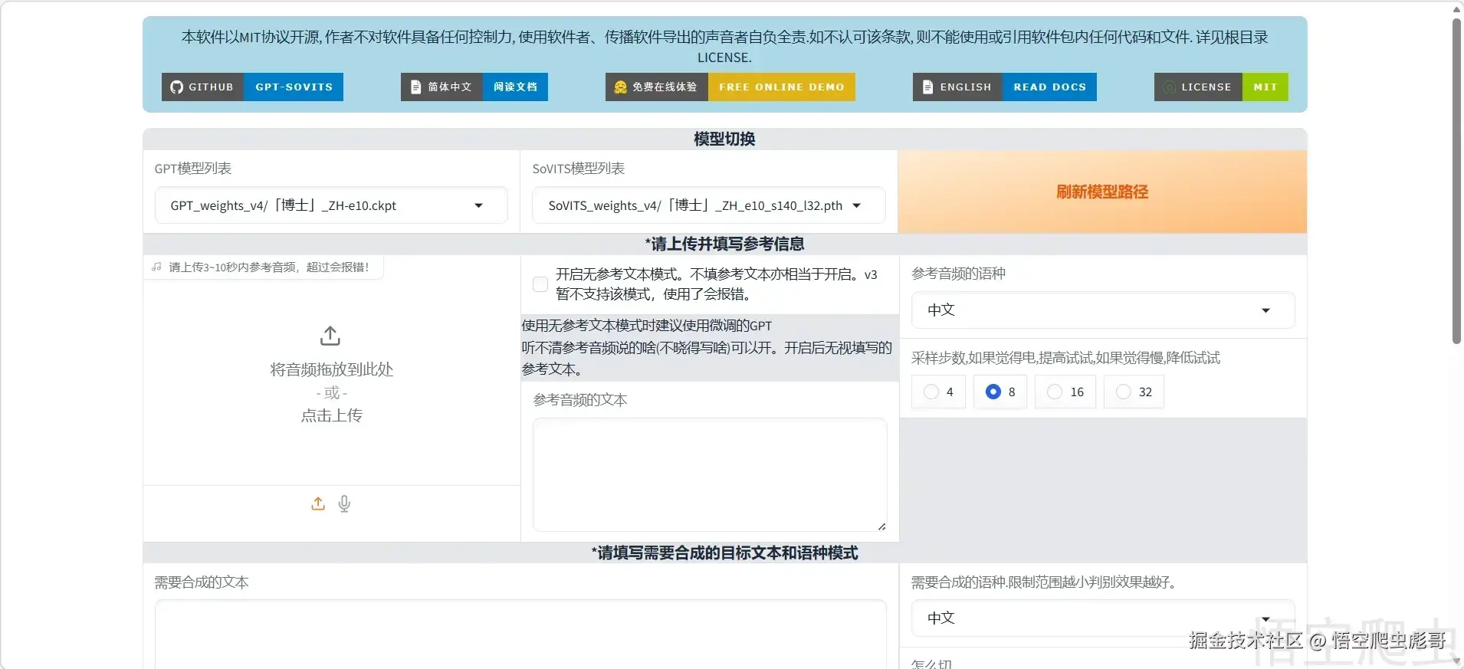Viewport: 1464px width, 669px height.
Task: Click the page vertical scrollbar
Action: pyautogui.click(x=1456, y=181)
